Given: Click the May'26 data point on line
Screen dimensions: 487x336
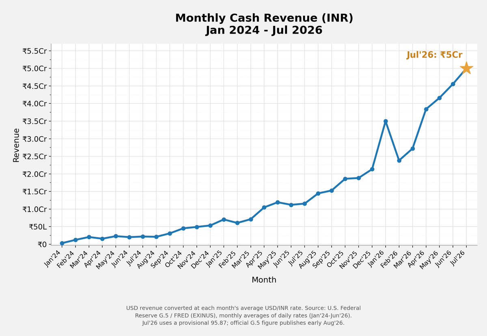Looking at the screenshot, I should [x=440, y=98].
